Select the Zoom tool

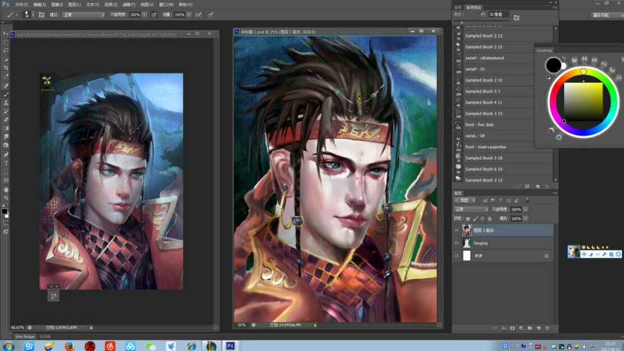(x=6, y=198)
